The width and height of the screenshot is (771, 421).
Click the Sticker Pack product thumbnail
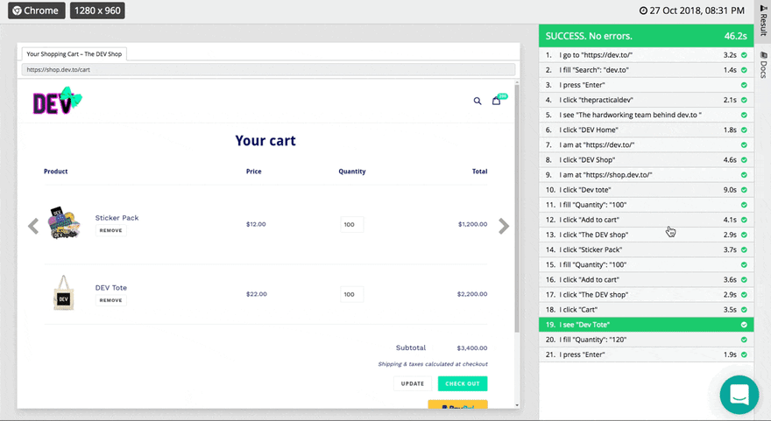point(64,222)
